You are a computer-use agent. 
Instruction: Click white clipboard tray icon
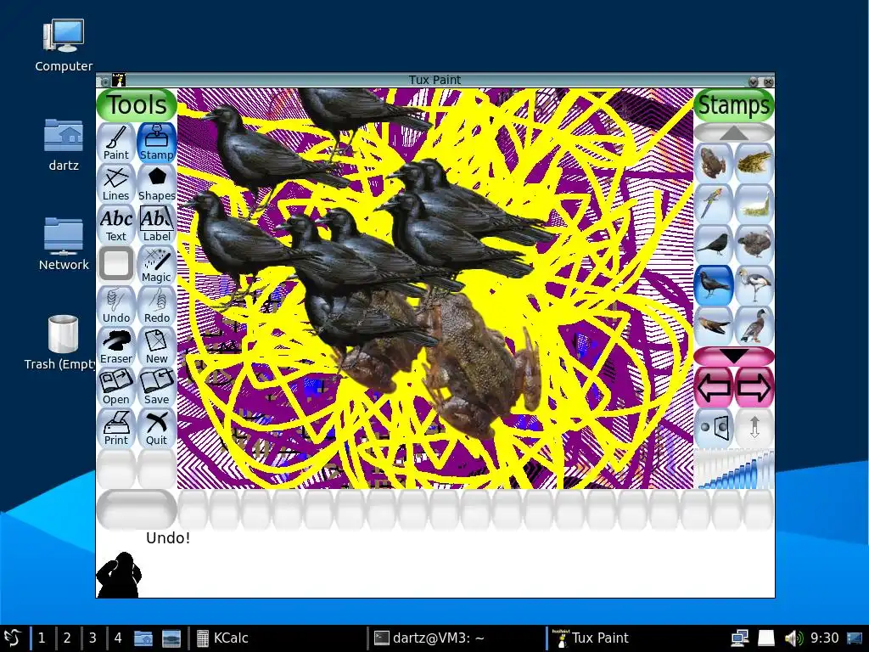766,638
